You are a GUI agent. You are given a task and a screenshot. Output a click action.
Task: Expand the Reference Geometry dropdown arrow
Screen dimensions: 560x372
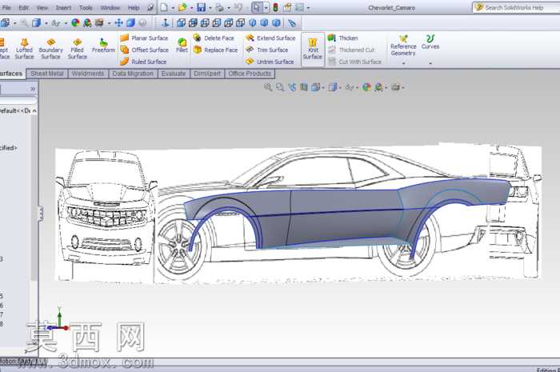point(403,63)
